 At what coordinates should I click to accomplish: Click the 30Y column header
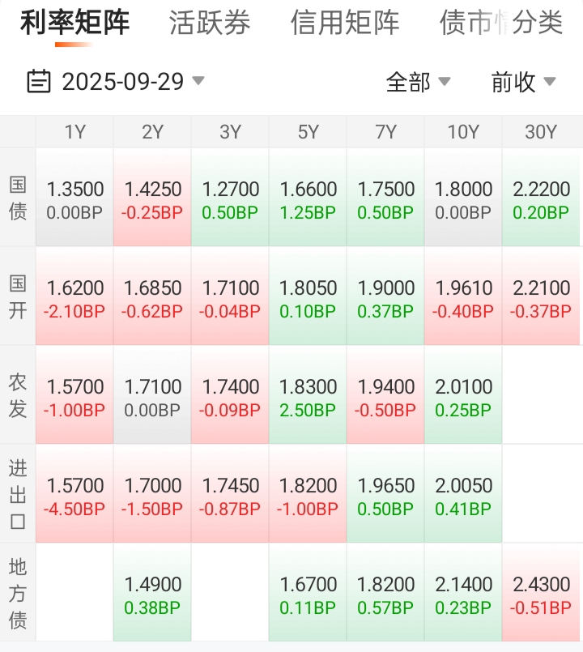point(541,132)
